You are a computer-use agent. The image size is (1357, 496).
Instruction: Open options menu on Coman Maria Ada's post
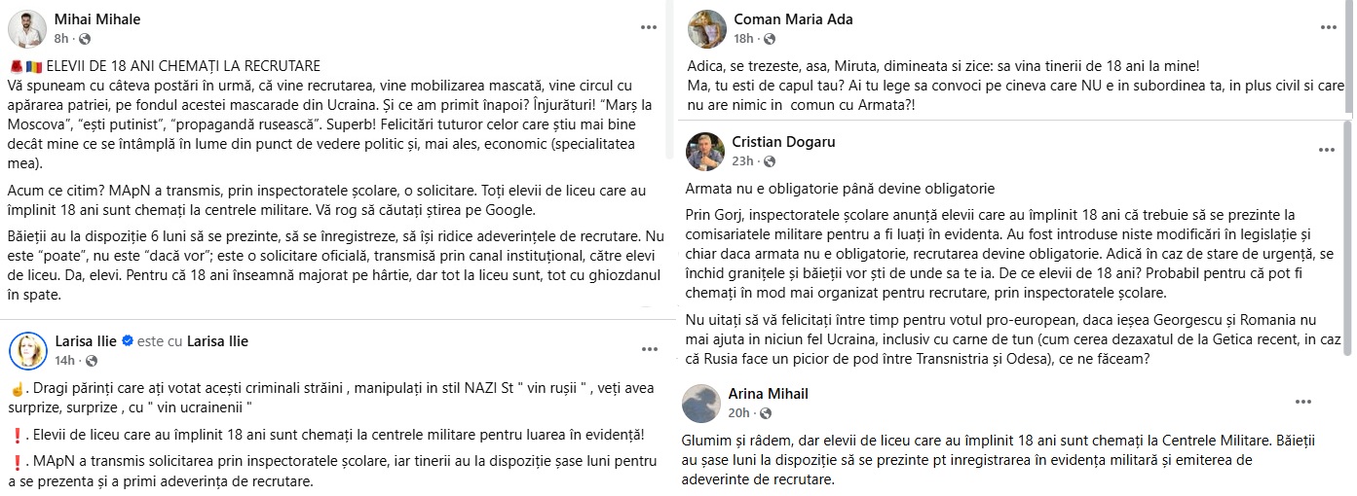click(x=1327, y=26)
